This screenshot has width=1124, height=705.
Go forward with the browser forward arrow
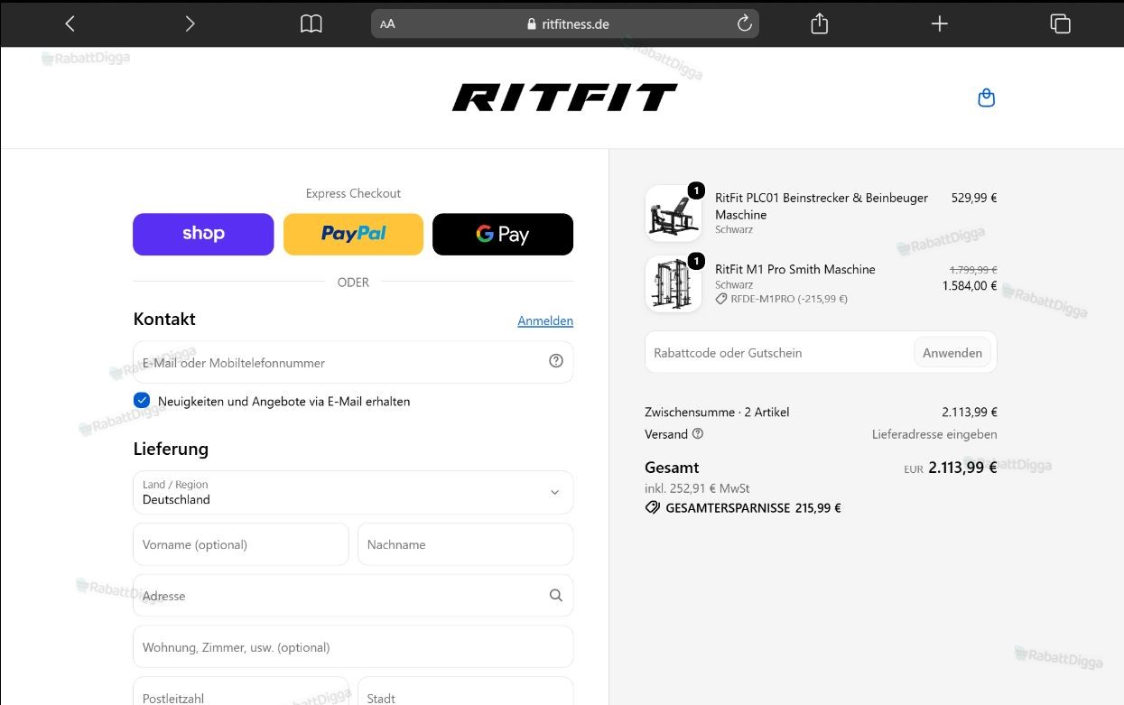[x=190, y=24]
